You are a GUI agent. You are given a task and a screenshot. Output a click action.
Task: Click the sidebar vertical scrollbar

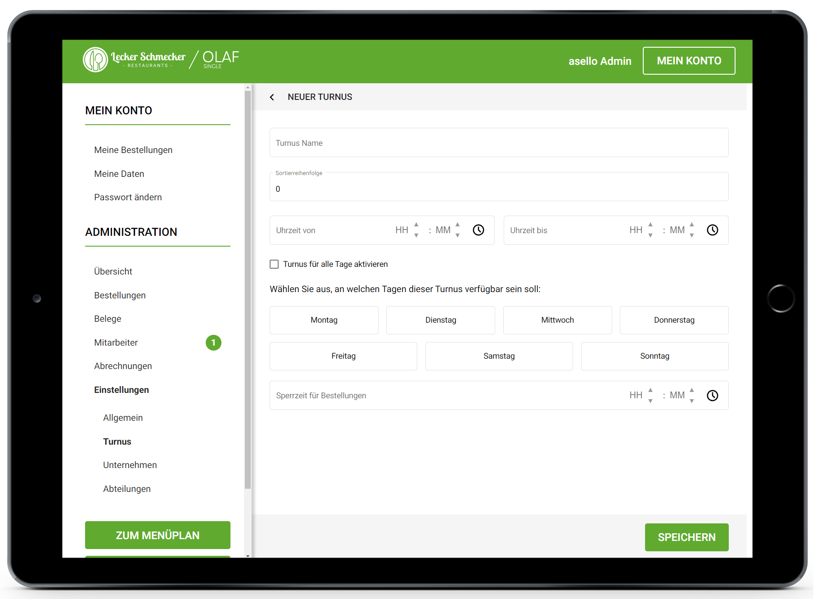(x=248, y=288)
